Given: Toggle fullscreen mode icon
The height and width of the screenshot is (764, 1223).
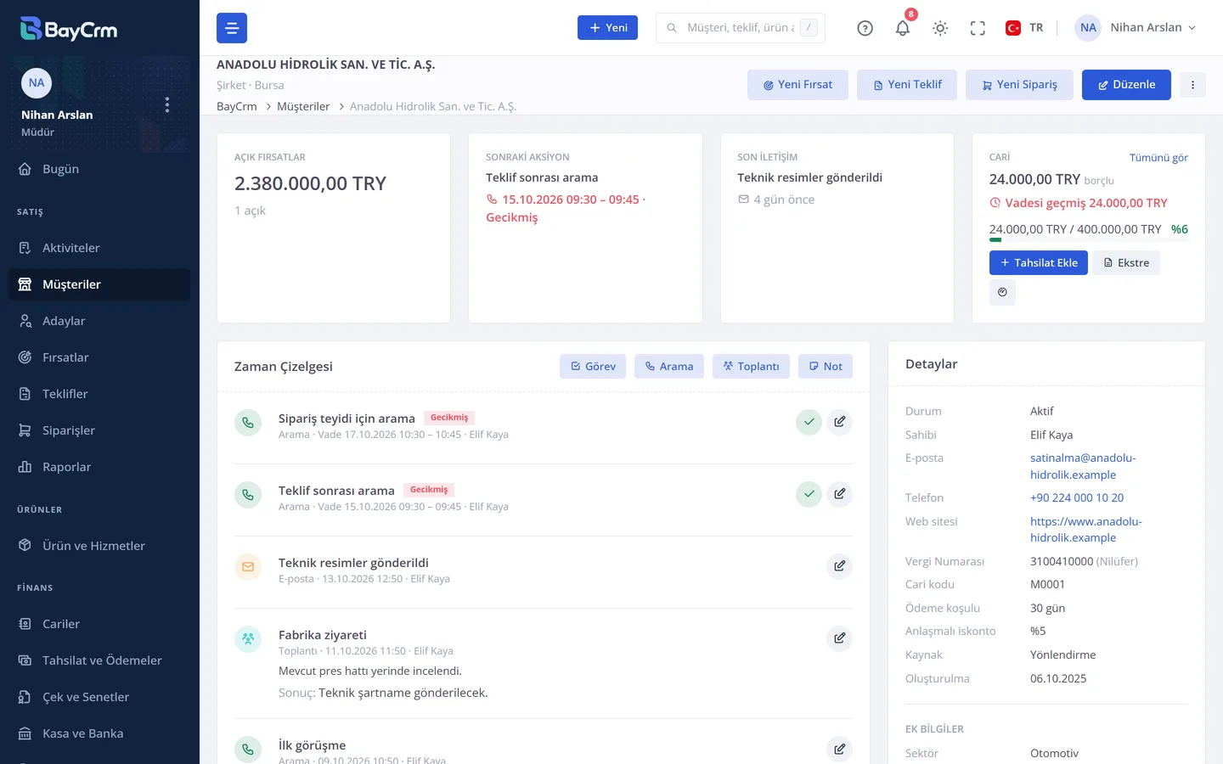Looking at the screenshot, I should click(x=978, y=28).
